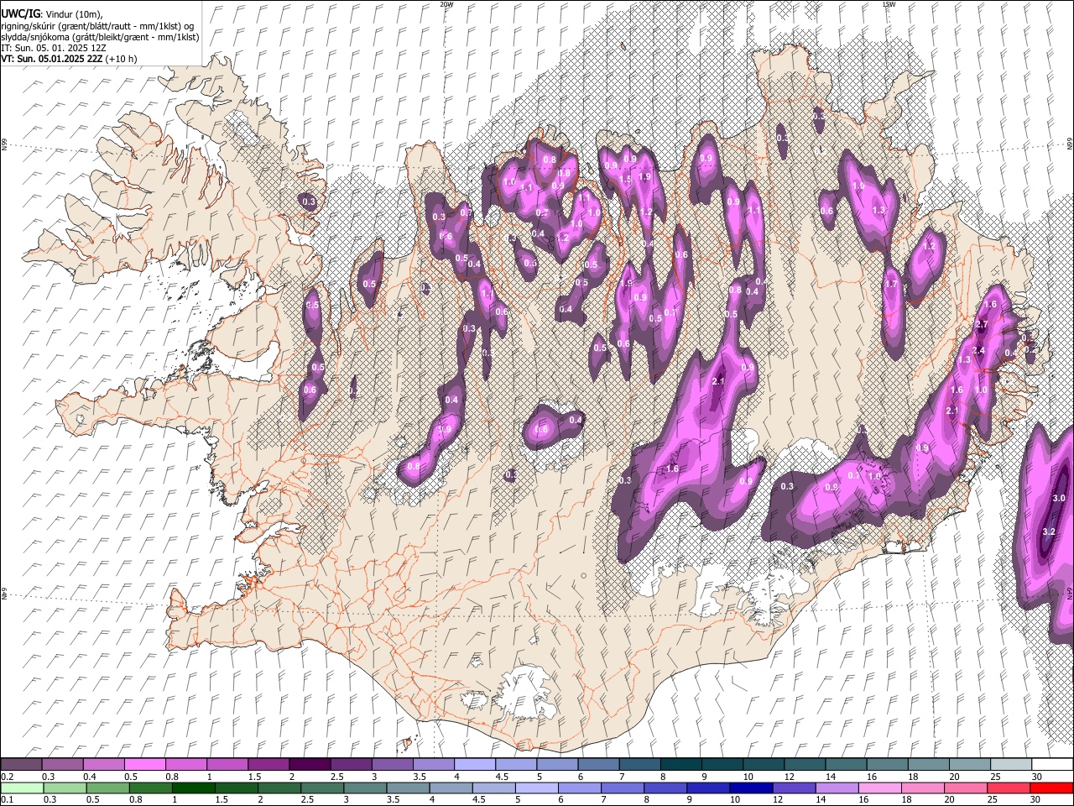Select the '0.1' label in the lower legend

point(7,800)
